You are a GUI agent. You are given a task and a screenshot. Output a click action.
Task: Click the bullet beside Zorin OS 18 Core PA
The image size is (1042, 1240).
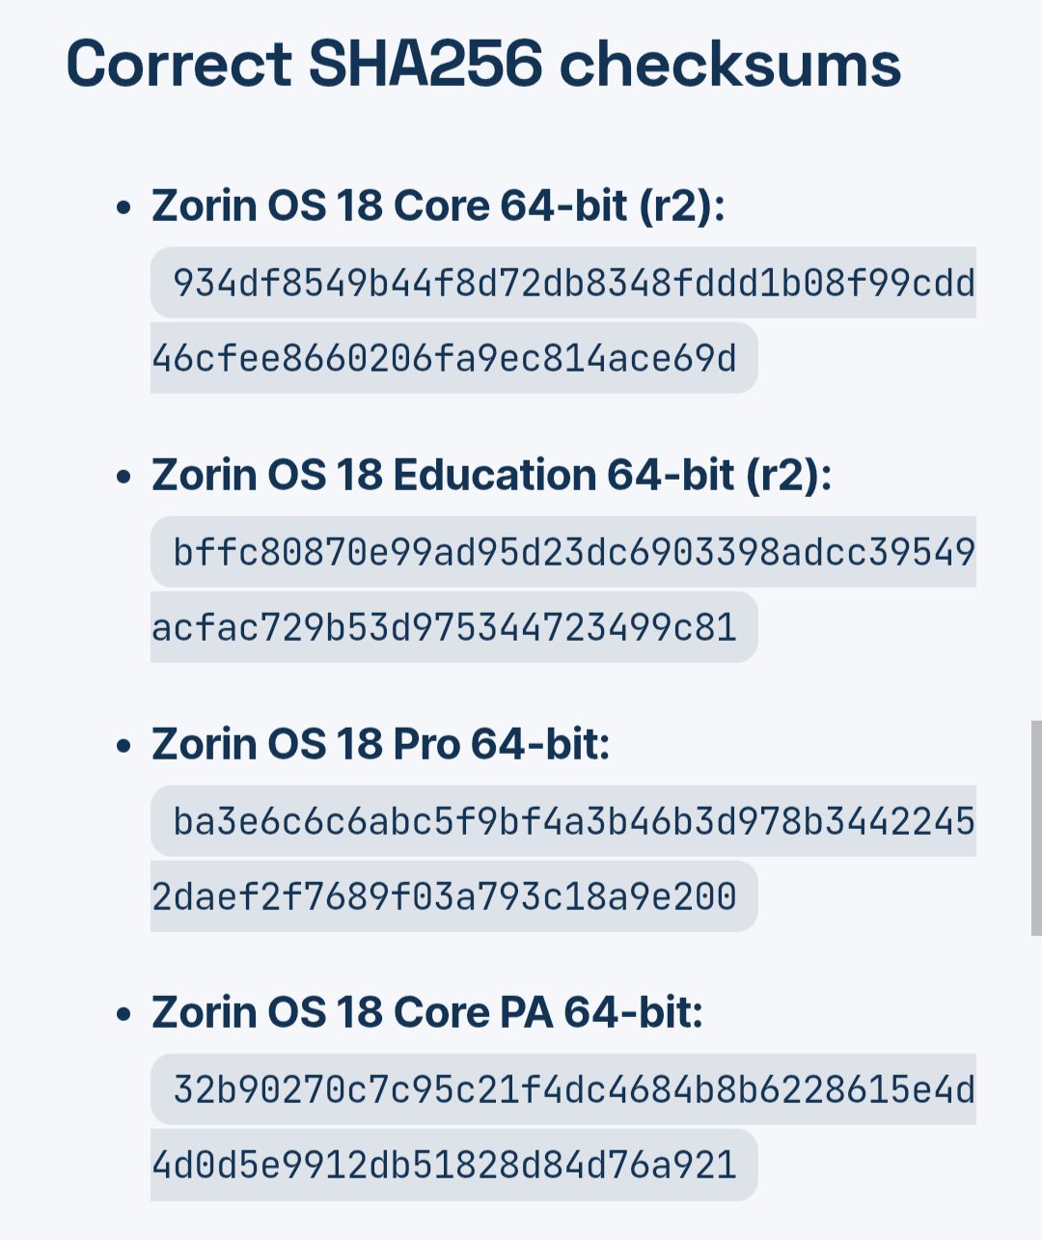click(x=123, y=1014)
